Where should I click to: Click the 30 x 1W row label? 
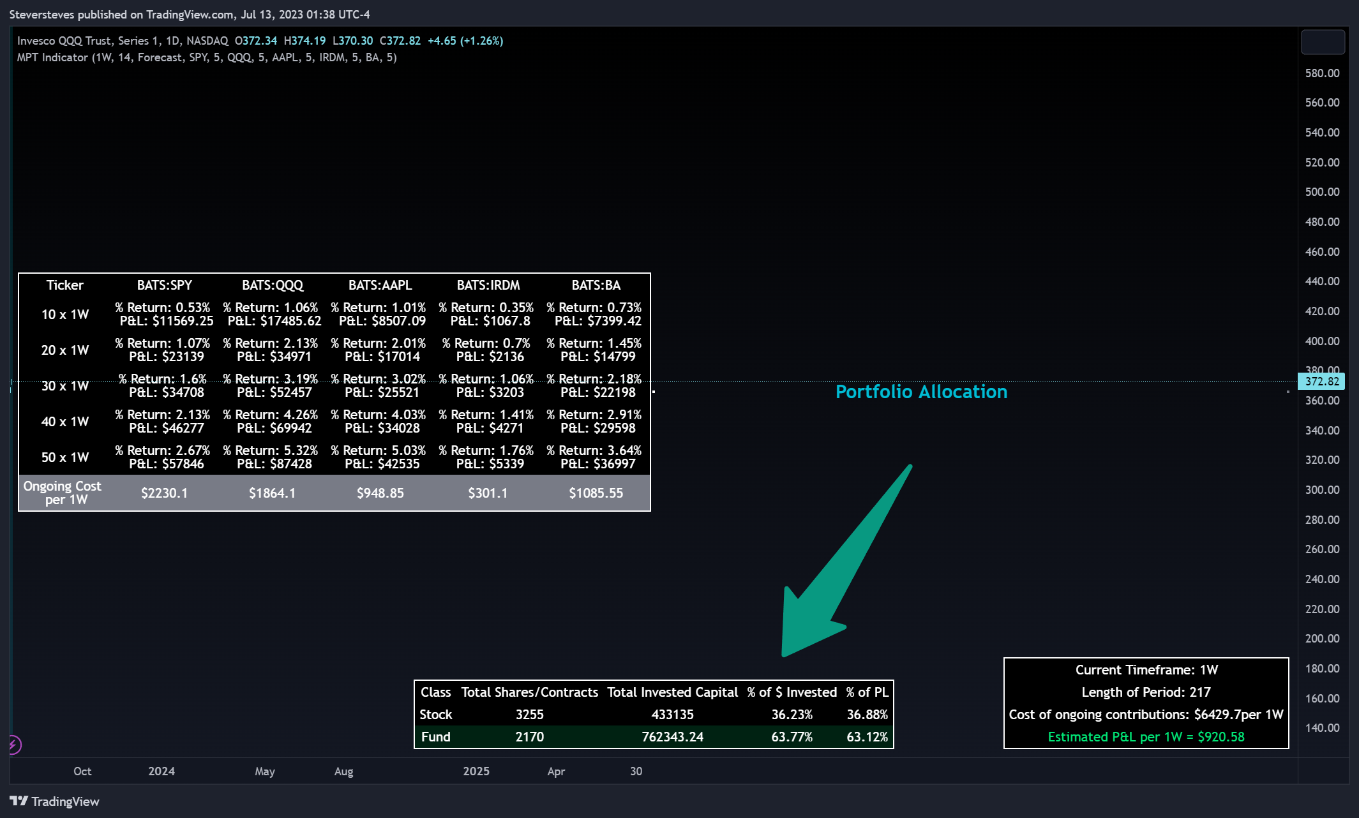(x=65, y=386)
